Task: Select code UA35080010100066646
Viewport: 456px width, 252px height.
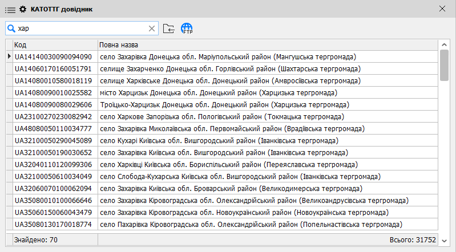Action: point(53,201)
